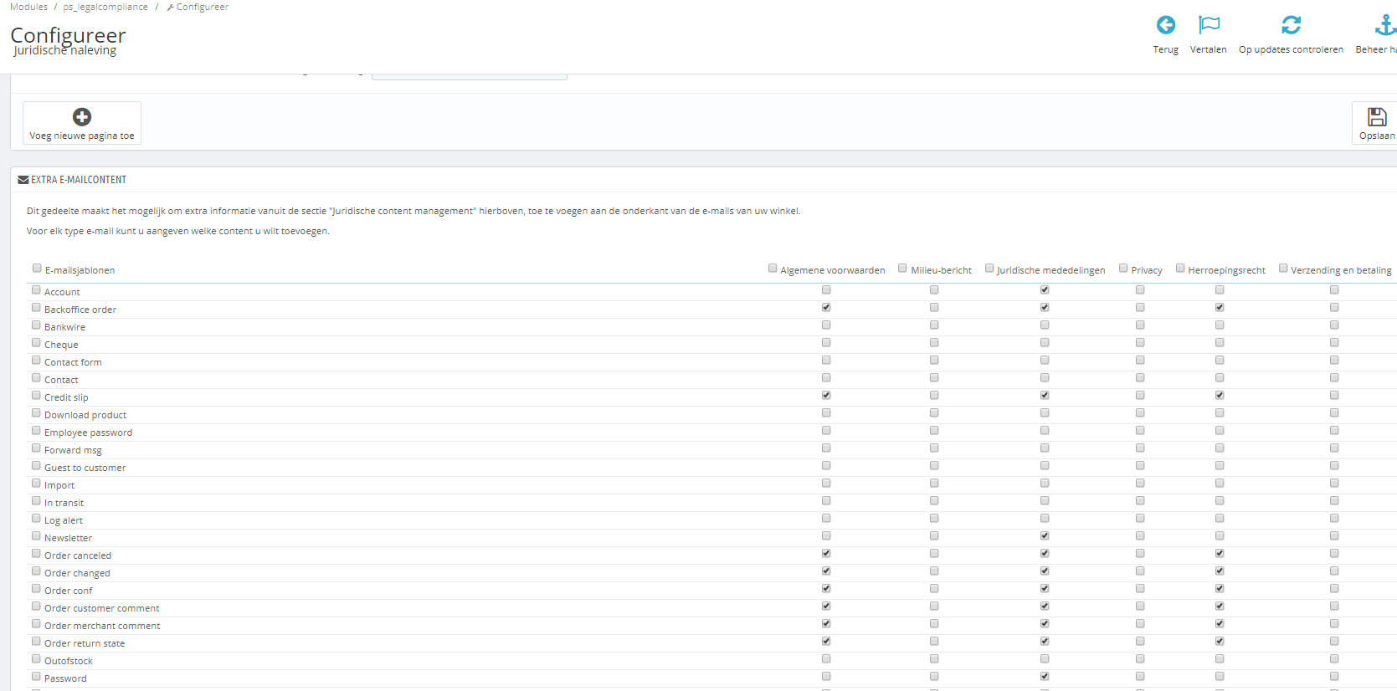This screenshot has width=1397, height=691.
Task: Select the Guest to customer row checkbox
Action: (x=36, y=466)
